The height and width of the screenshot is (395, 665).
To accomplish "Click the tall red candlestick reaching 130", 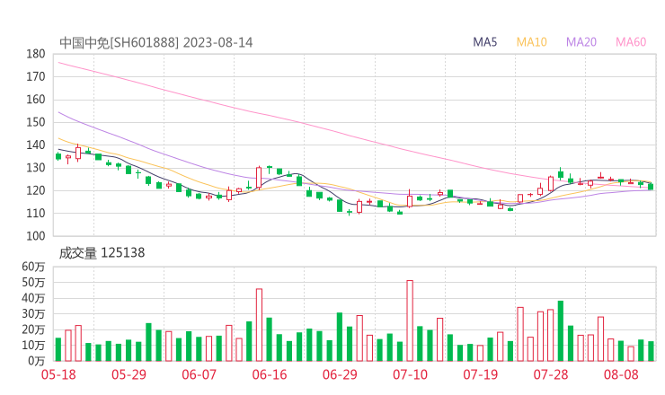I will (259, 177).
